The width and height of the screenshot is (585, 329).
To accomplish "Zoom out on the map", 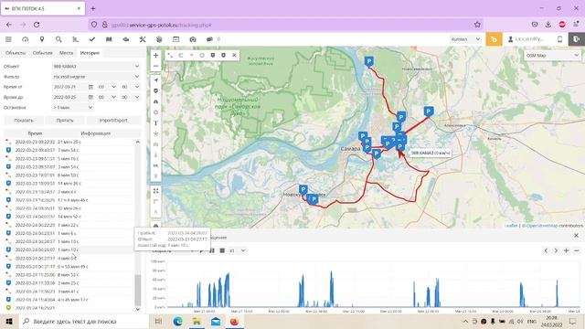I will coord(155,66).
